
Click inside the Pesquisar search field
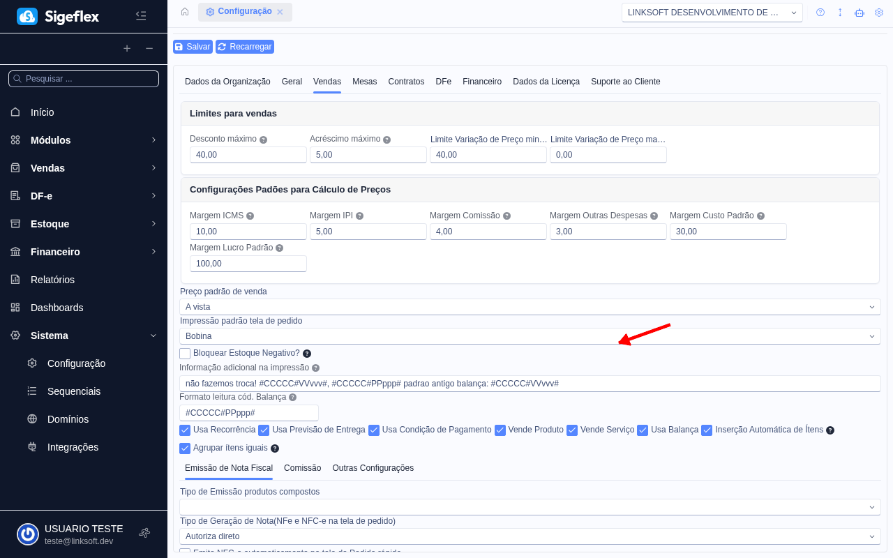coord(84,78)
